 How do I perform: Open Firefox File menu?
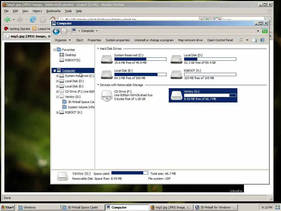(x=6, y=11)
